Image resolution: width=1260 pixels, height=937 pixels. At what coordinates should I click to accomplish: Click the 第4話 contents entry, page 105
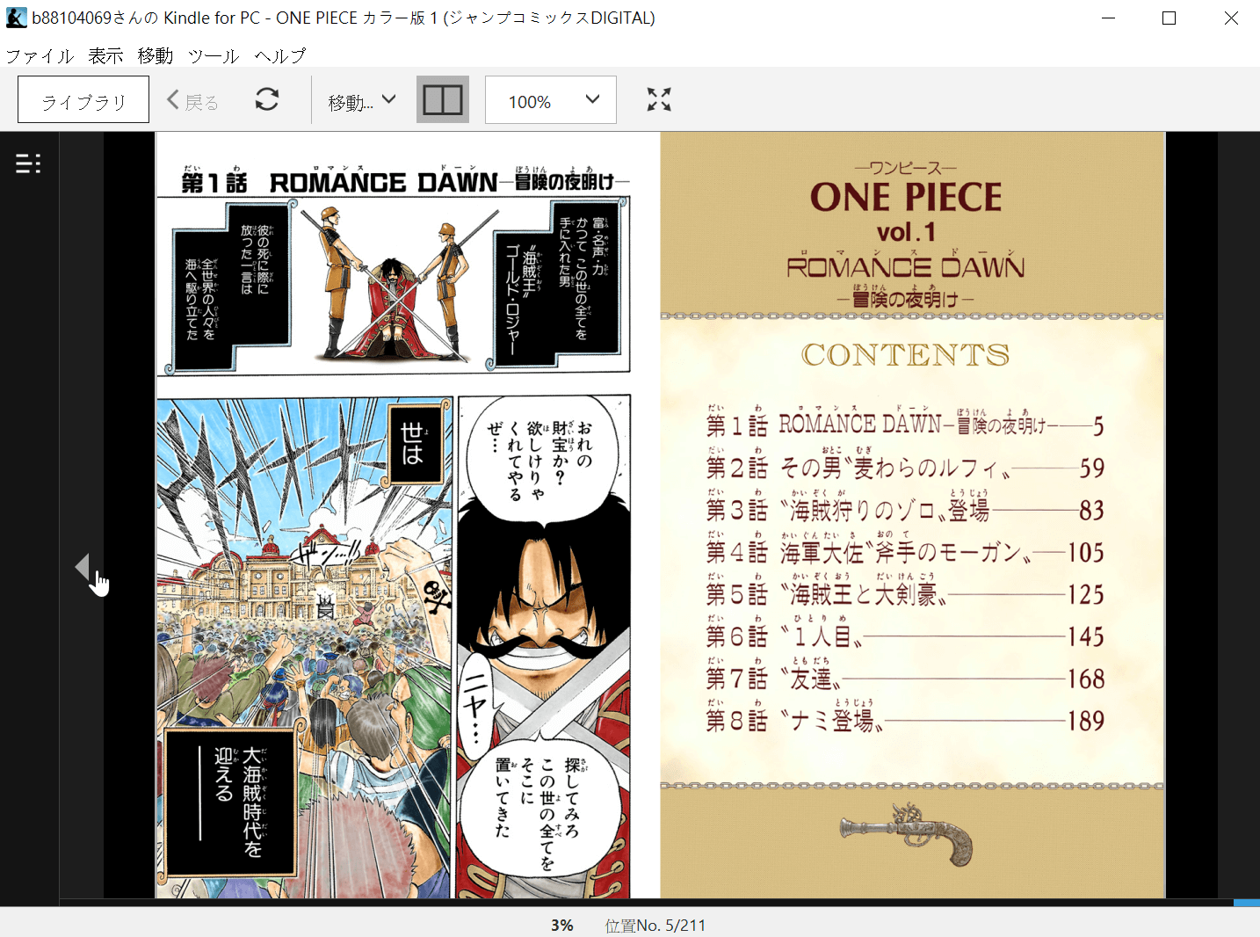pos(905,550)
